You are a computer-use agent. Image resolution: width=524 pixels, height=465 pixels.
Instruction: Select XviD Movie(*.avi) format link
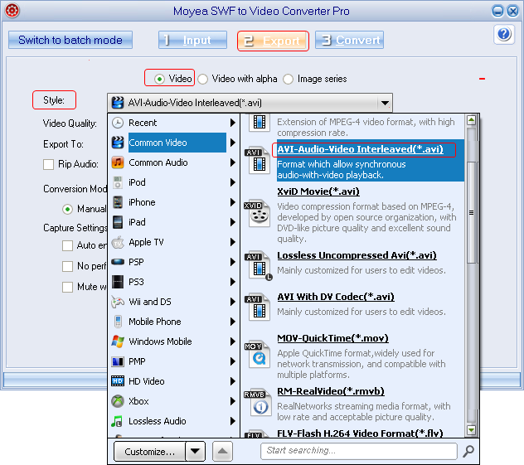pos(318,191)
